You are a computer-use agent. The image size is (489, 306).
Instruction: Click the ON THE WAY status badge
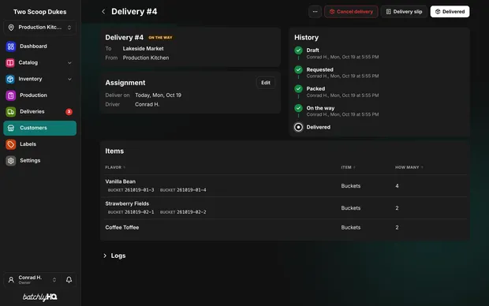click(x=160, y=38)
